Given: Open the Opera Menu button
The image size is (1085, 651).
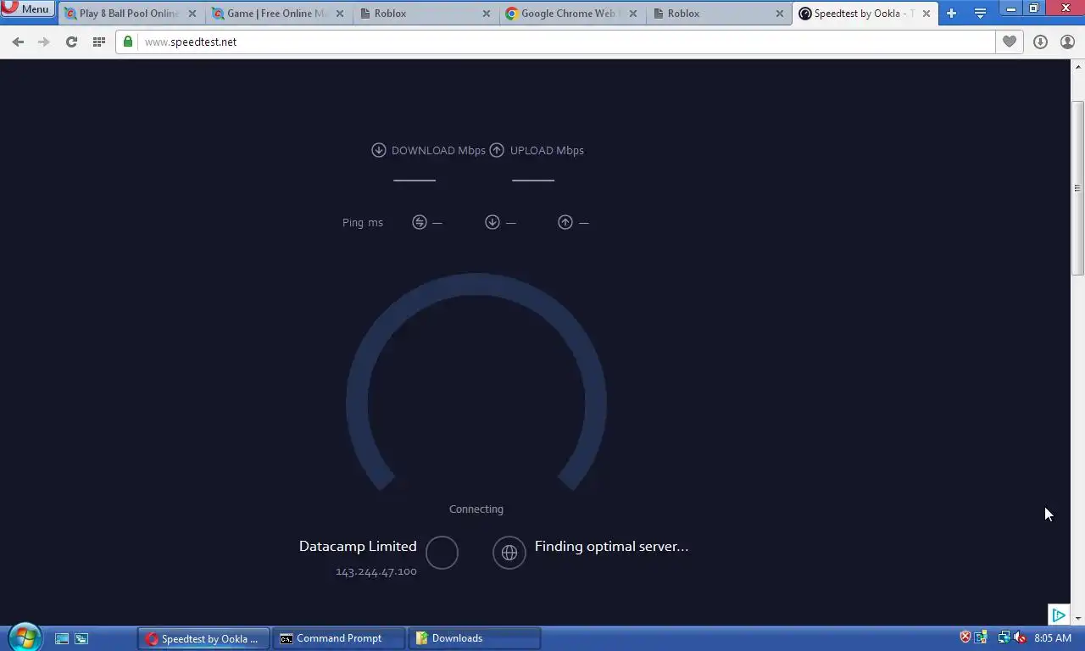Looking at the screenshot, I should (x=27, y=9).
